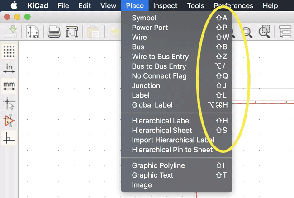
Task: Select Graphic Text entry
Action: [176, 175]
